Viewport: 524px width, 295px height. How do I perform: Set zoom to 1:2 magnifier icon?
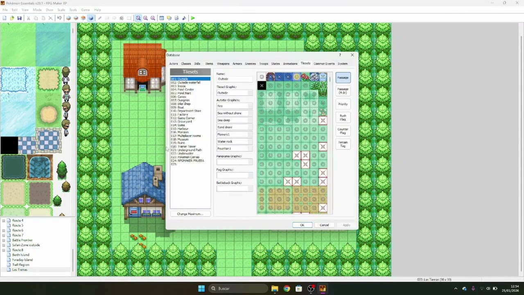(x=145, y=18)
